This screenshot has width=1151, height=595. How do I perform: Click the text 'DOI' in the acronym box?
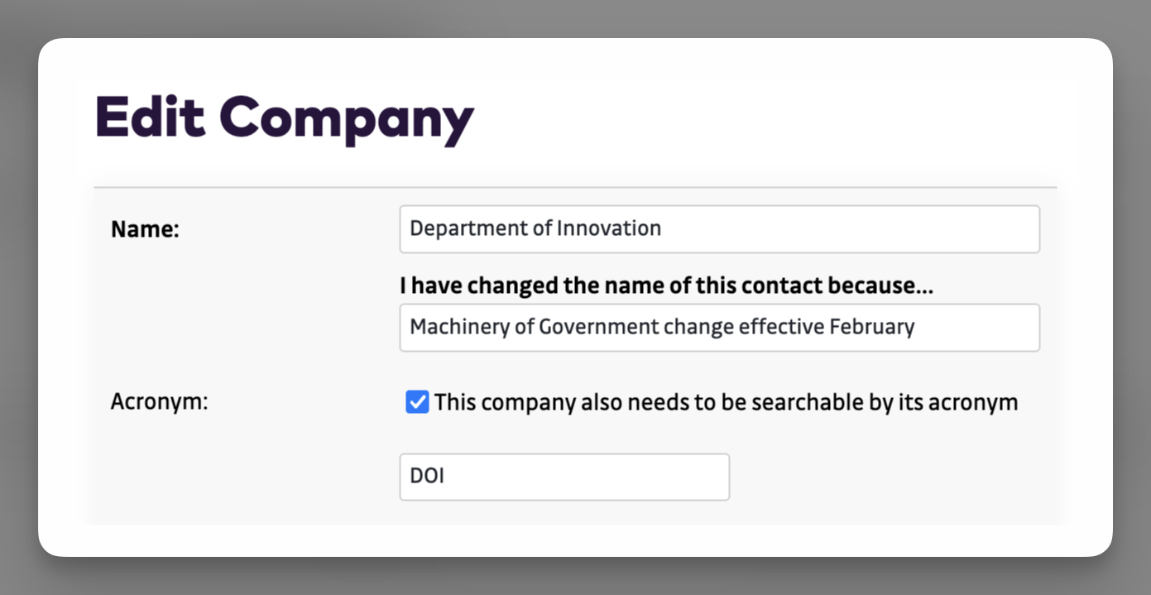coord(427,477)
